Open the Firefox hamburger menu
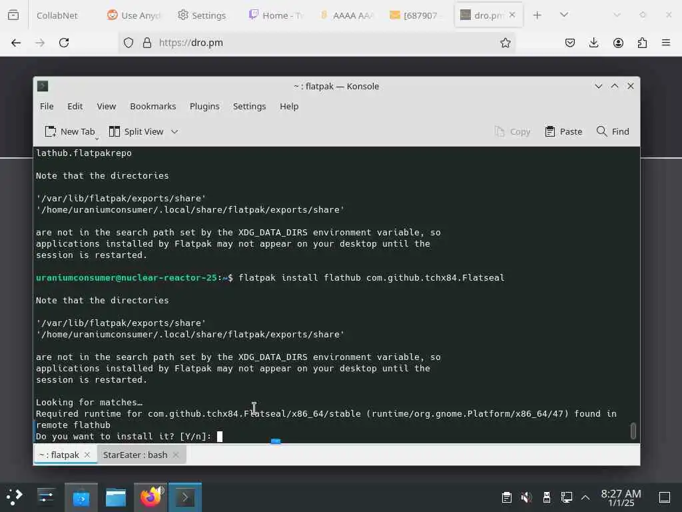The height and width of the screenshot is (512, 682). pos(666,43)
